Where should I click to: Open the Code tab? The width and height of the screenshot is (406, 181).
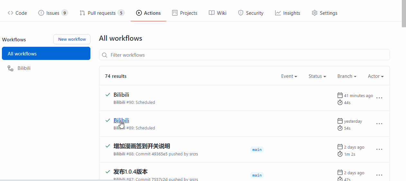[17, 13]
